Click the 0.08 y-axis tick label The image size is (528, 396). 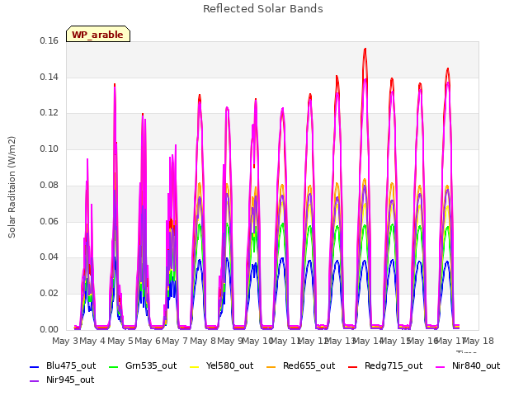click(x=49, y=185)
